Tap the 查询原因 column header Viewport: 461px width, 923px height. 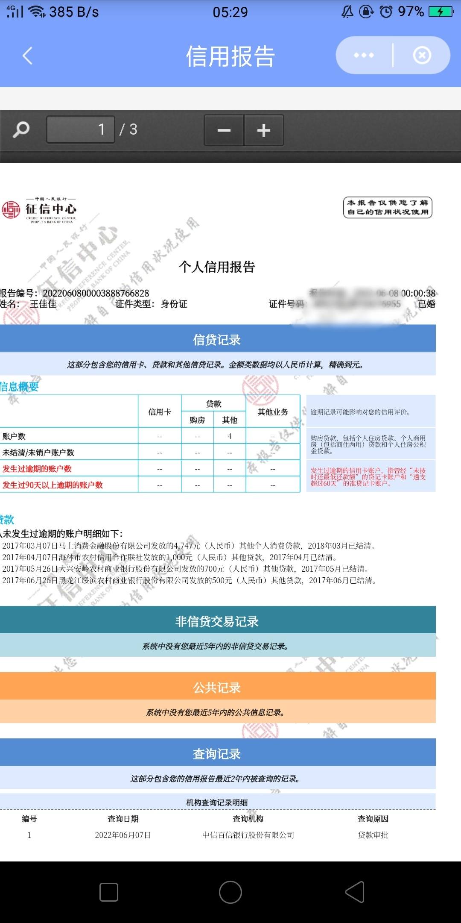(373, 819)
